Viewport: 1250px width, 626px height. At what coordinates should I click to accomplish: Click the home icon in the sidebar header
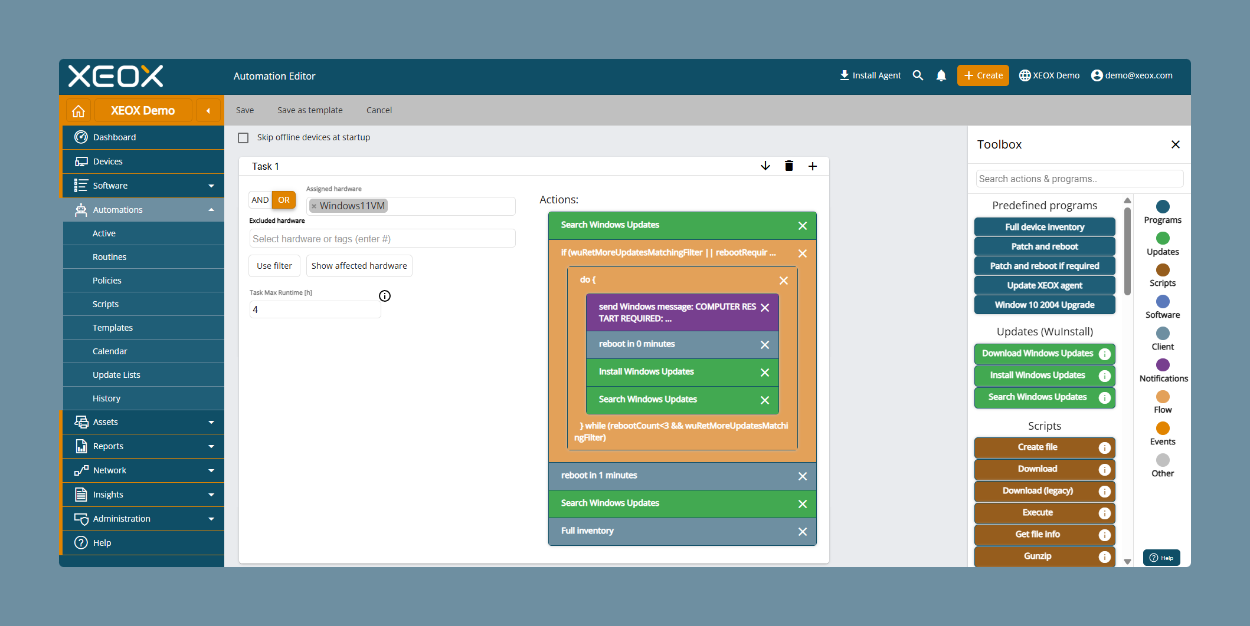78,111
